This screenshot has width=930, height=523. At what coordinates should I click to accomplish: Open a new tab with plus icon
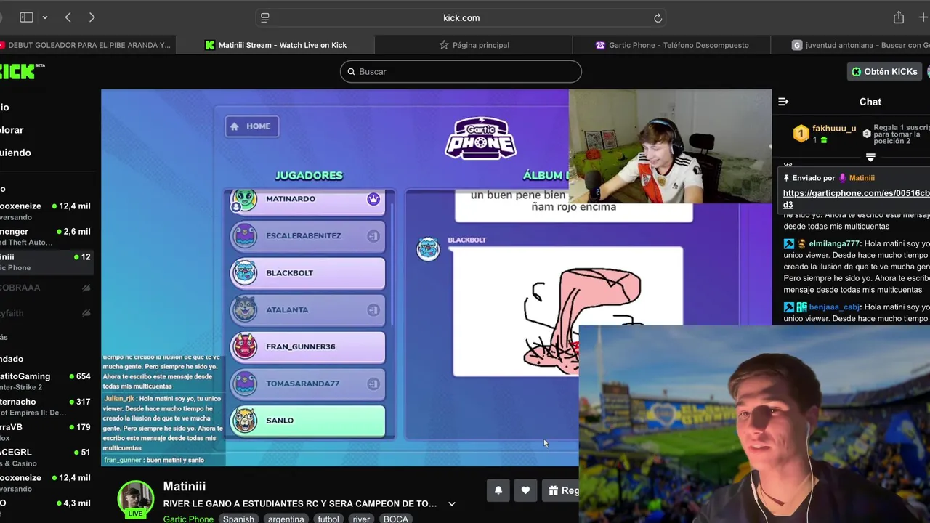pyautogui.click(x=923, y=17)
